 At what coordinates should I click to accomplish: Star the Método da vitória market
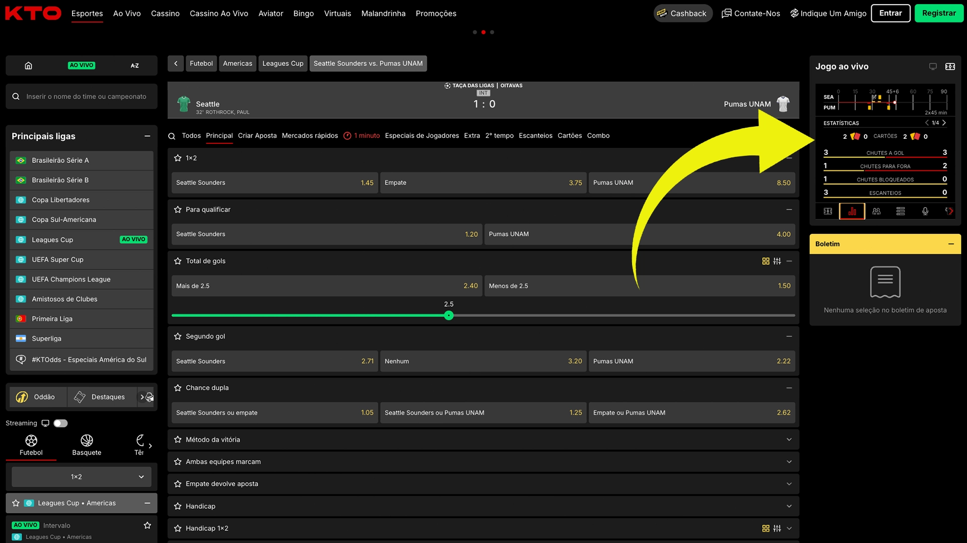click(178, 439)
